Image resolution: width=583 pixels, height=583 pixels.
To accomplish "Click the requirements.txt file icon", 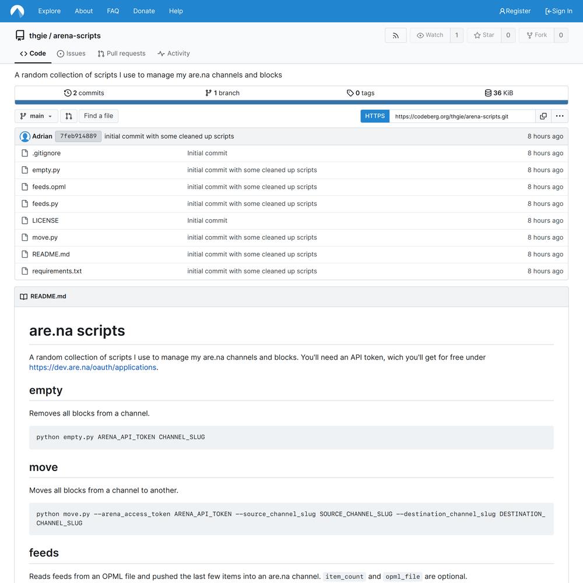I will coord(25,271).
